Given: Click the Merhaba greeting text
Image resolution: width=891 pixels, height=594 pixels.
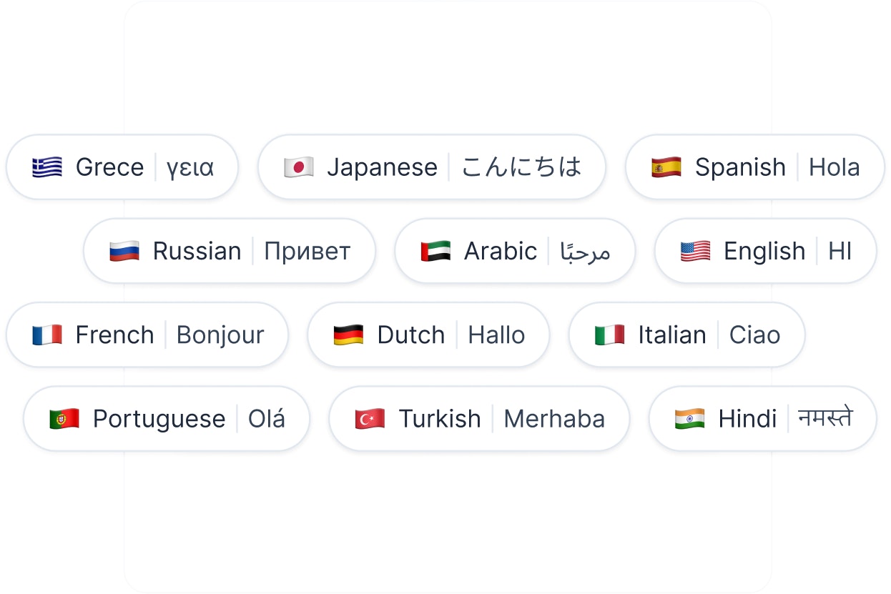Looking at the screenshot, I should click(x=554, y=418).
